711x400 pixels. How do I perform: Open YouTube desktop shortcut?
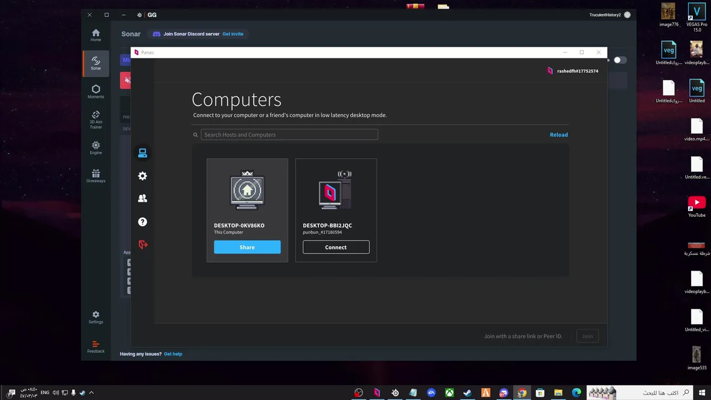point(697,207)
